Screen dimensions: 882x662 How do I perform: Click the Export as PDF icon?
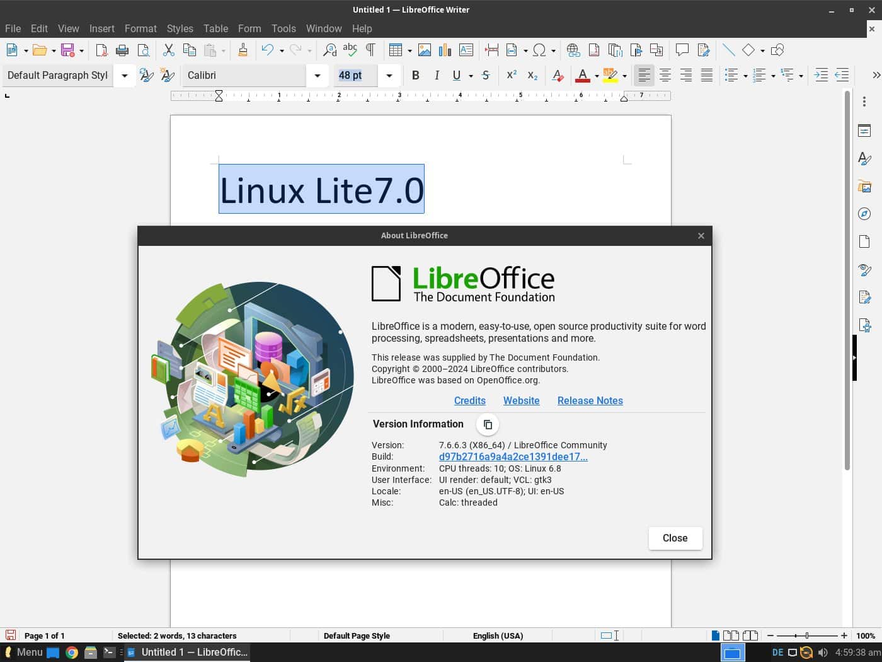click(102, 50)
